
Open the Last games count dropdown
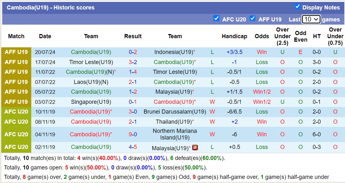[311, 19]
